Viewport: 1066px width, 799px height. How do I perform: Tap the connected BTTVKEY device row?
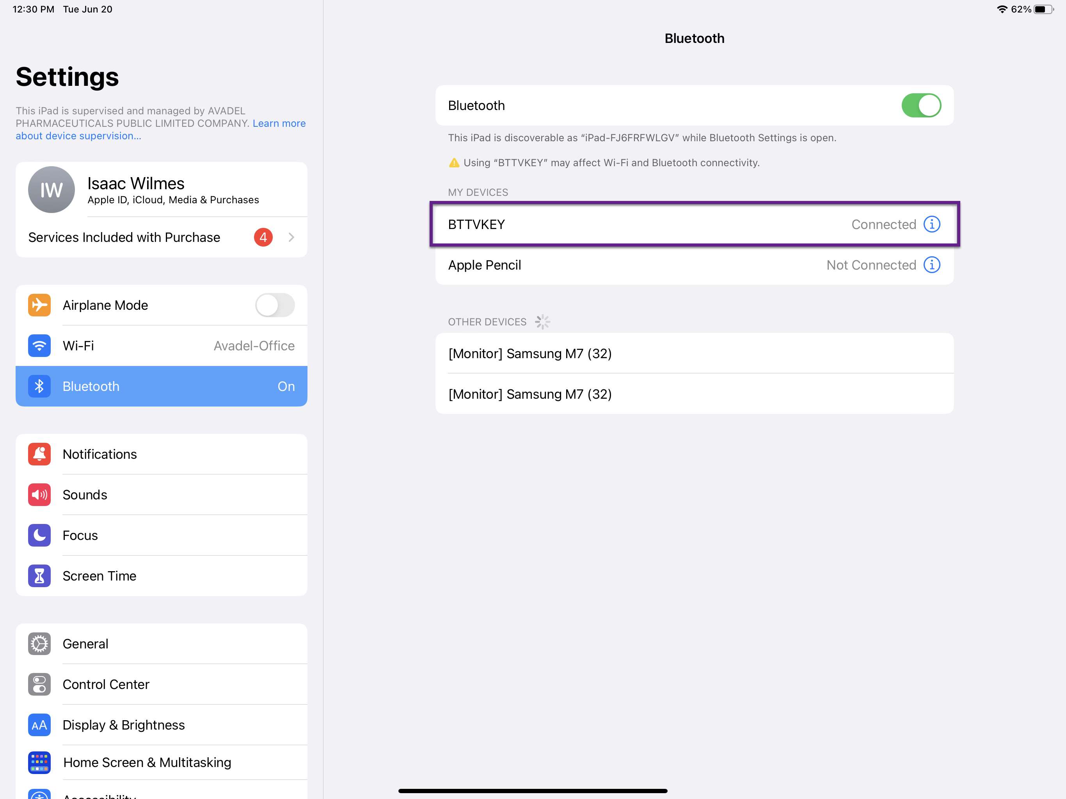coord(695,224)
